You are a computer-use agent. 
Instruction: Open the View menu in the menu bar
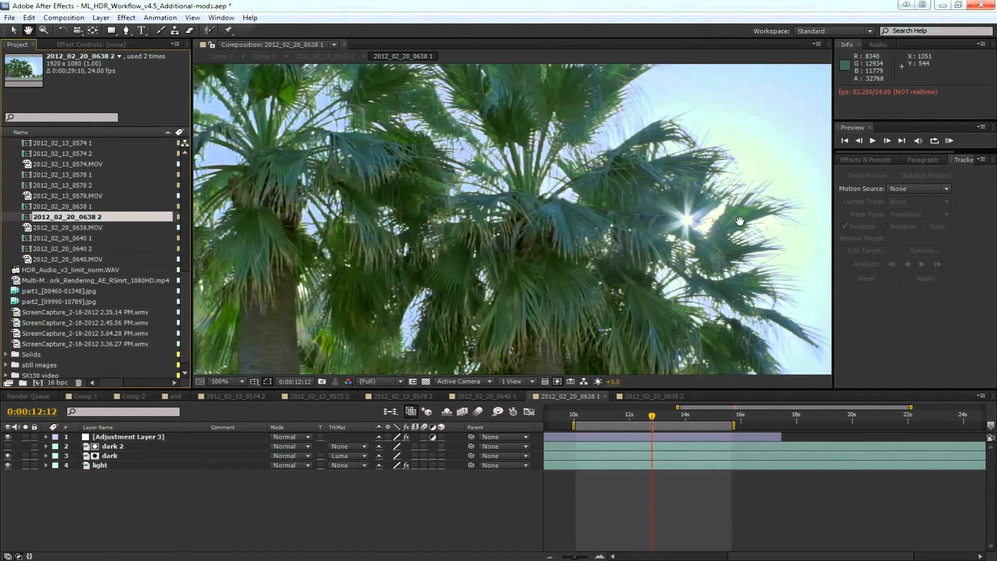[x=192, y=17]
